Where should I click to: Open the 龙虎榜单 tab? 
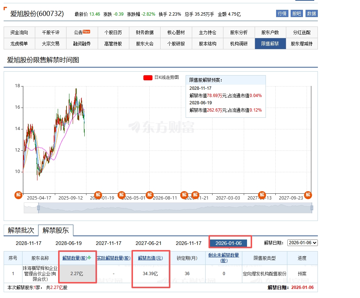click(19, 44)
